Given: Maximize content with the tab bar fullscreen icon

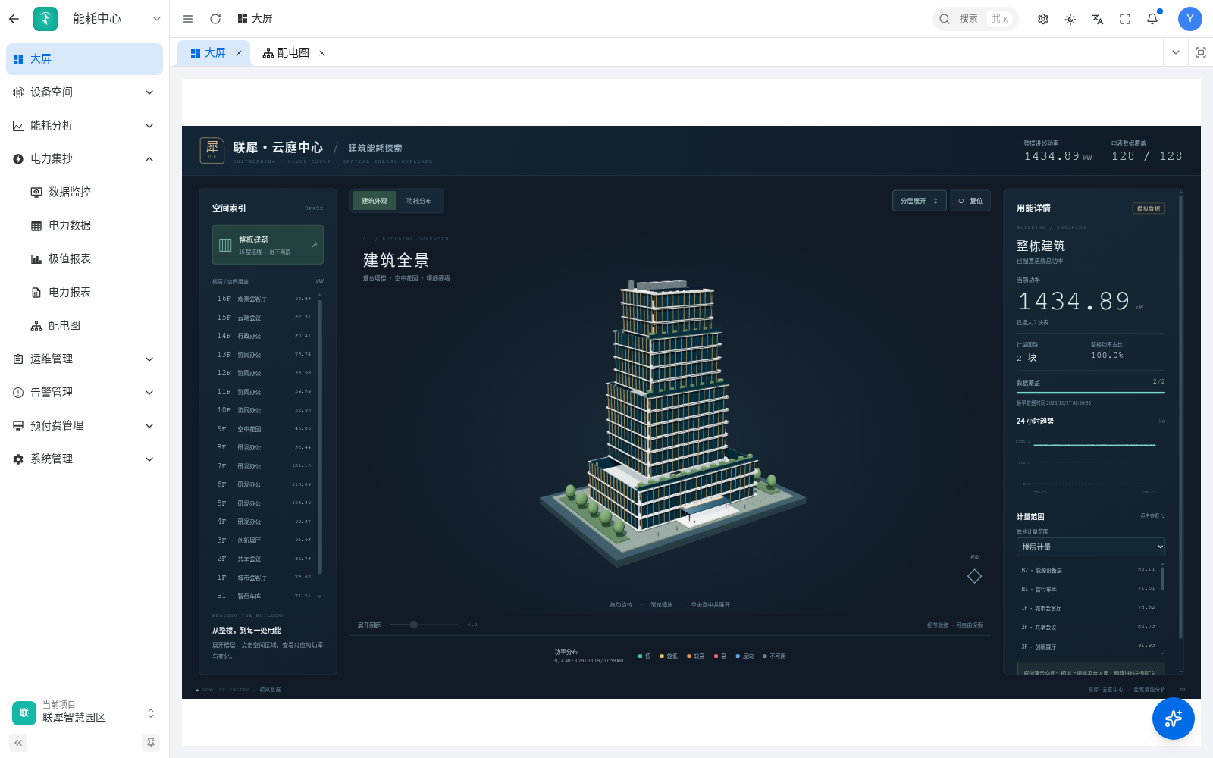Looking at the screenshot, I should (1201, 52).
